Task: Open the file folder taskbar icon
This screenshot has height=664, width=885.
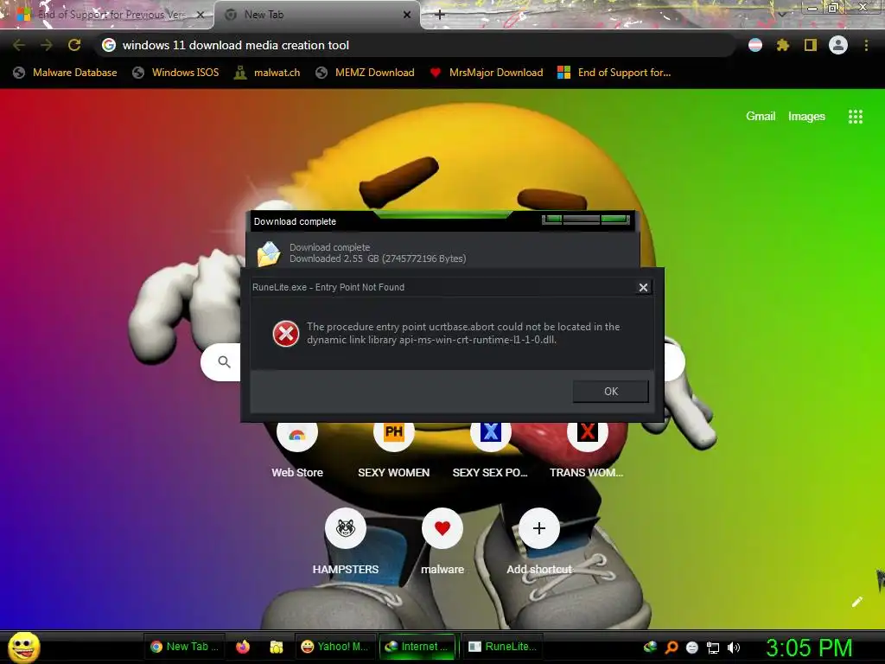Action: tap(276, 647)
